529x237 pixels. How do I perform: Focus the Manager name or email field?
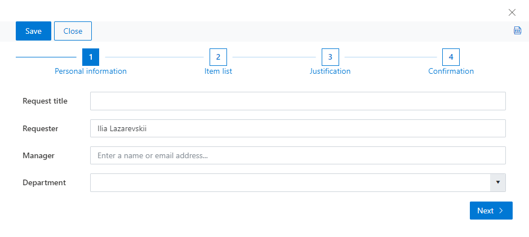(x=298, y=155)
